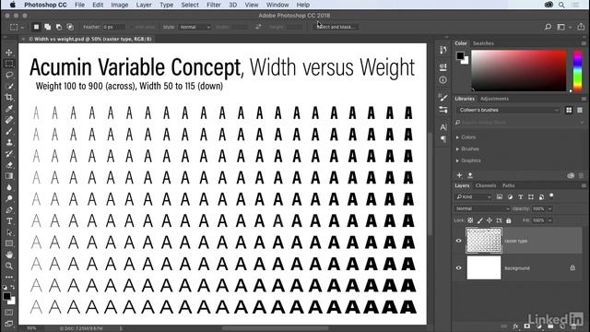
Task: Open the Type menu
Action: [166, 5]
